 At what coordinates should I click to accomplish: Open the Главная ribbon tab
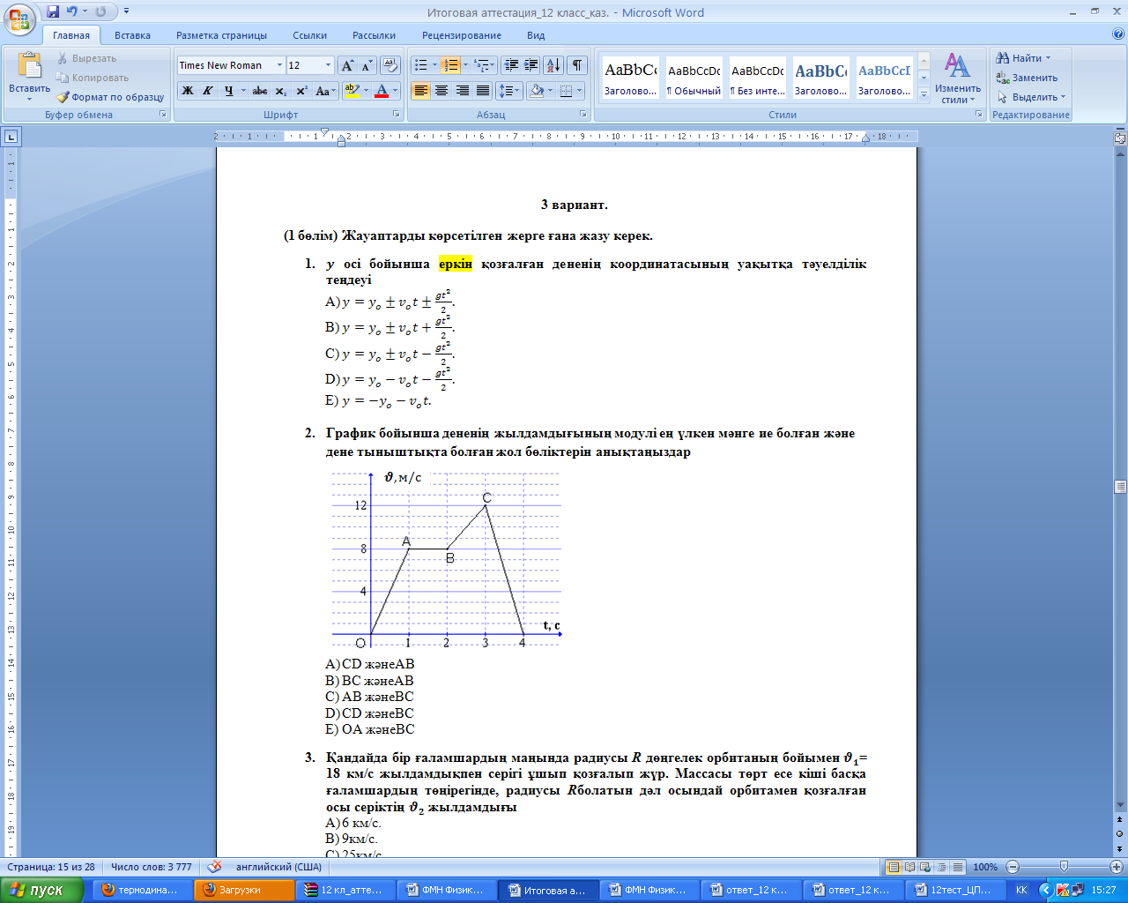71,35
